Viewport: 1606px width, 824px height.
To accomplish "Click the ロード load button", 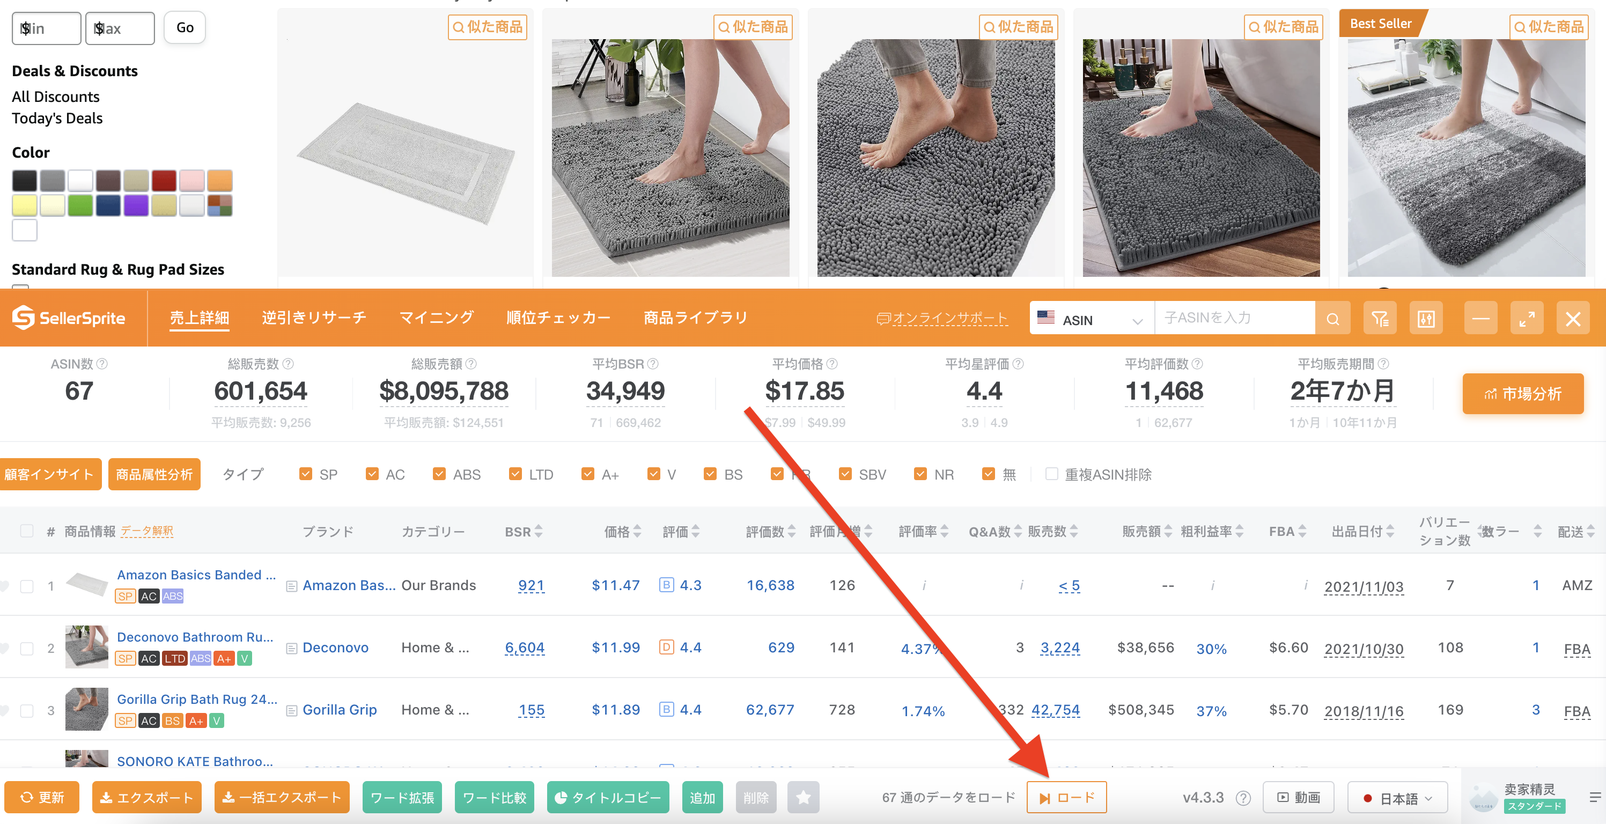I will coord(1066,798).
